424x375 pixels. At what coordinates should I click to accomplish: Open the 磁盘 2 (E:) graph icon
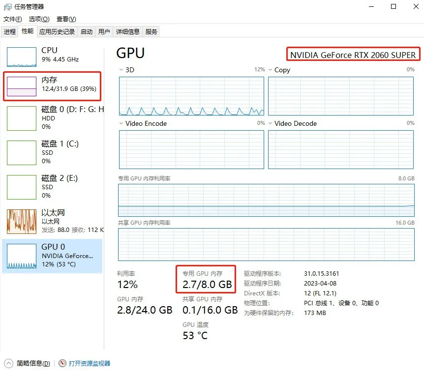point(21,187)
